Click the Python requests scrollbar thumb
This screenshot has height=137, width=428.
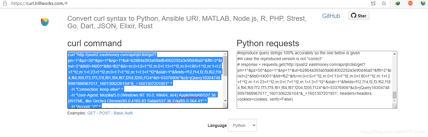point(394,95)
